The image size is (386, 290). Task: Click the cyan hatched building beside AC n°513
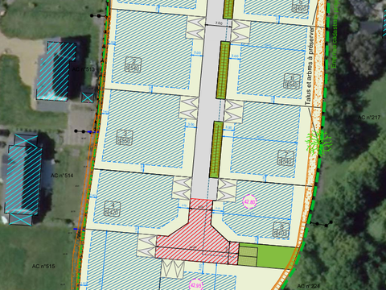pos(56,71)
